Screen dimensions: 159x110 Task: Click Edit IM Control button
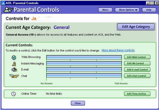click(x=137, y=63)
